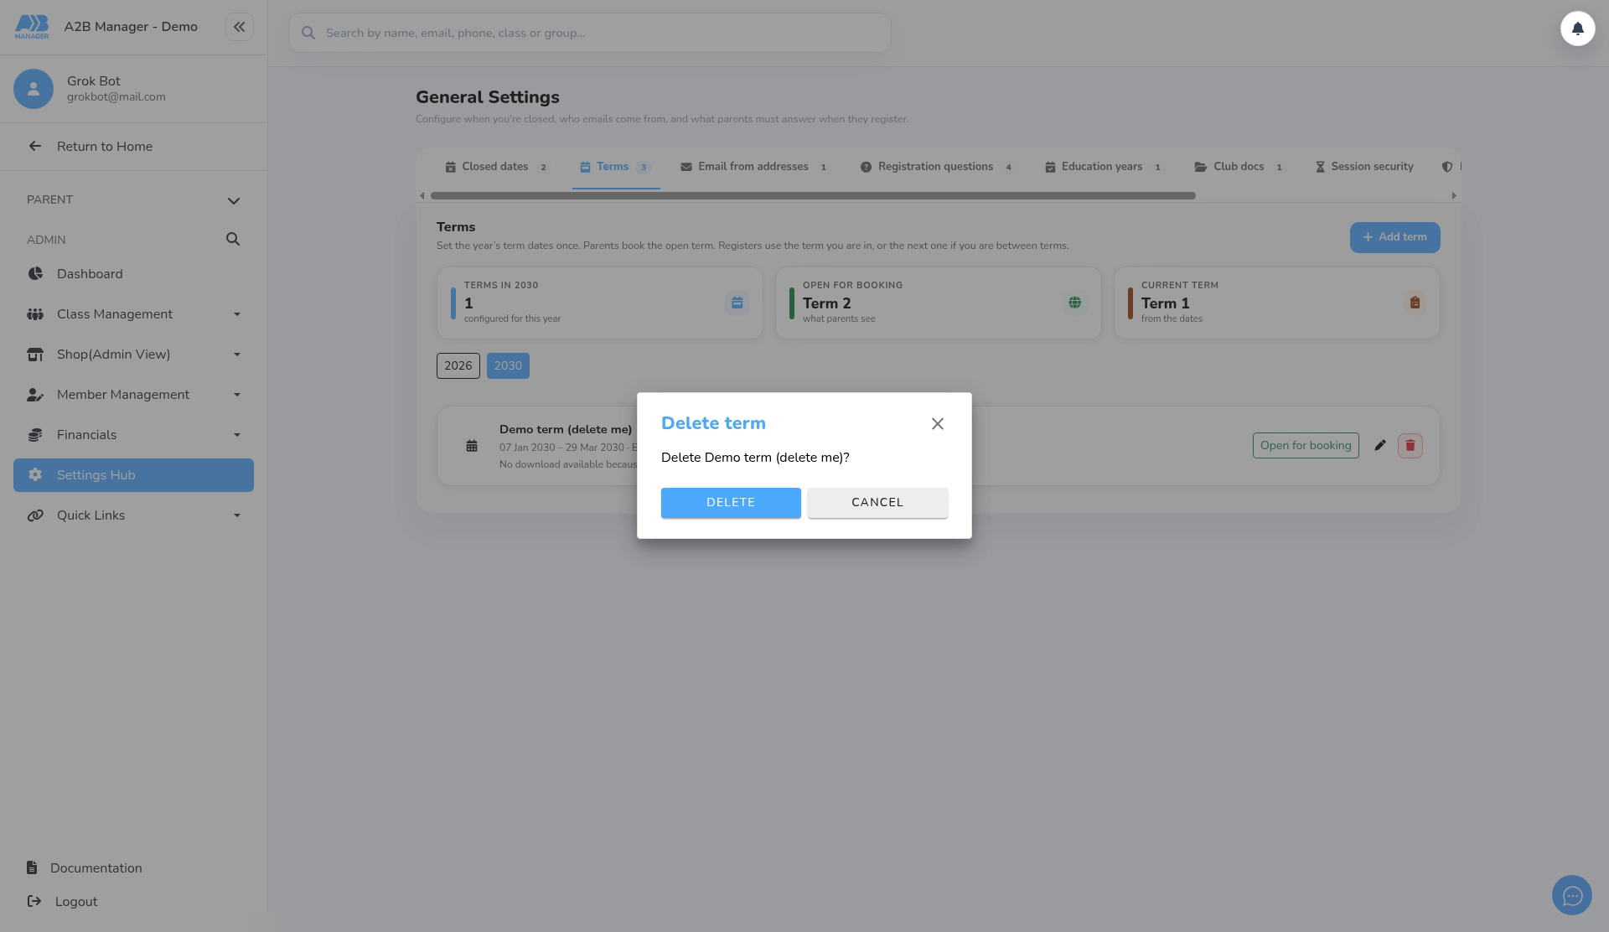Click the calendar icon in Terms in 2030 card
Image resolution: width=1609 pixels, height=932 pixels.
737,303
